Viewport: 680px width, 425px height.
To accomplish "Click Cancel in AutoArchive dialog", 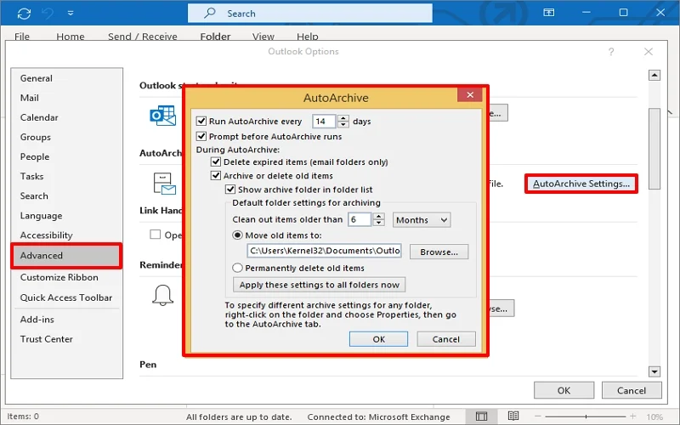I will tap(446, 339).
